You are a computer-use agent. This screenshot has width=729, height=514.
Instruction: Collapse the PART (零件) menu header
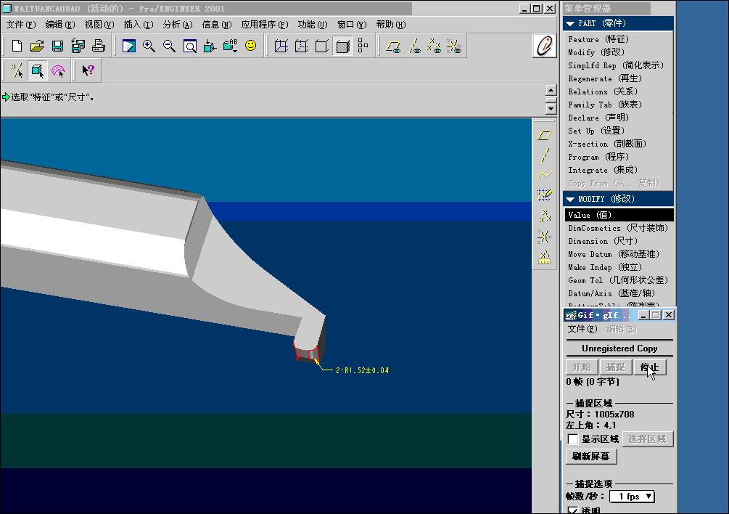618,23
